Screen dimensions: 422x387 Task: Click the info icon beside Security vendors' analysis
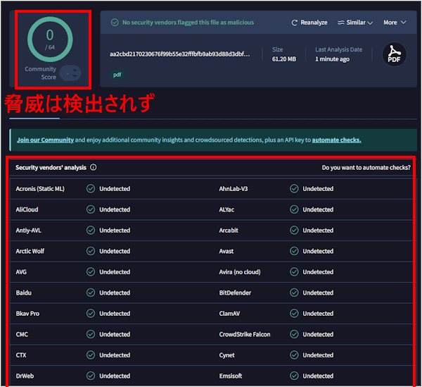[93, 168]
